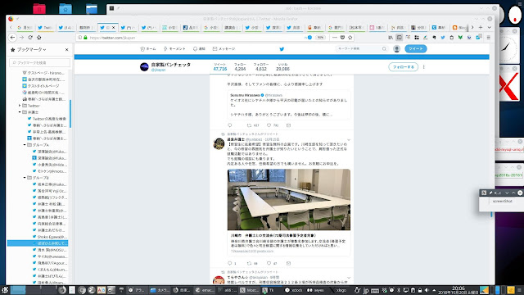
Task: Go back using Firefox back arrow
Action: click(x=12, y=38)
